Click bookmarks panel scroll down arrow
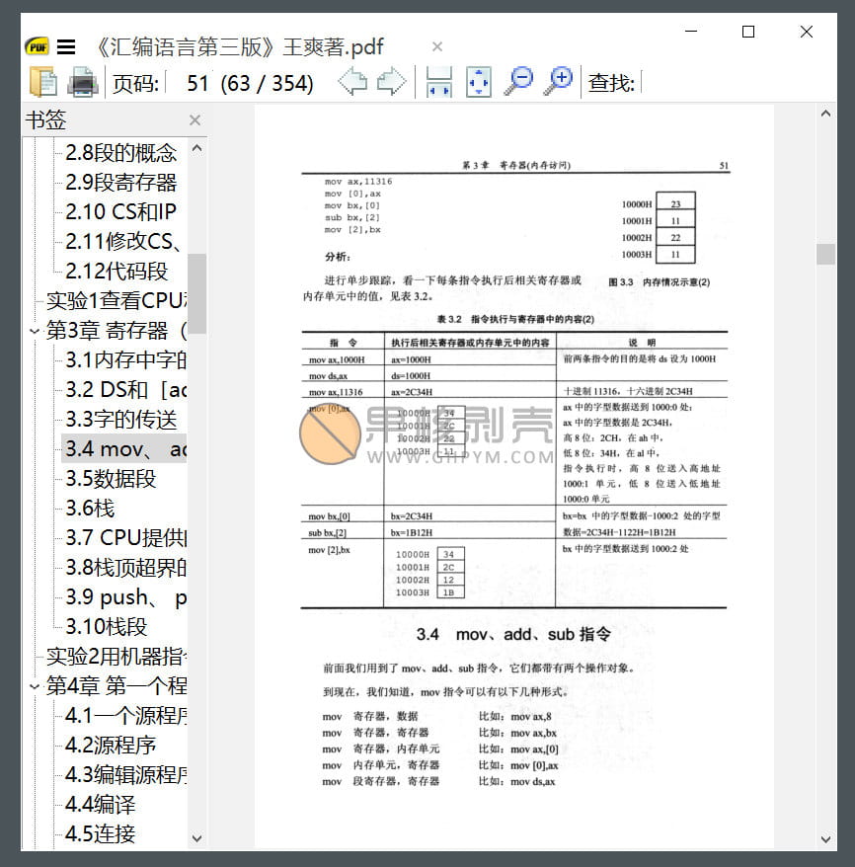 tap(196, 838)
